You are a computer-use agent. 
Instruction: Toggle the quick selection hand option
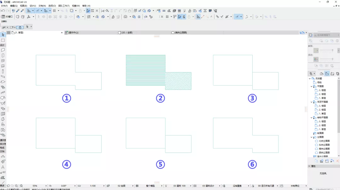tap(20, 27)
